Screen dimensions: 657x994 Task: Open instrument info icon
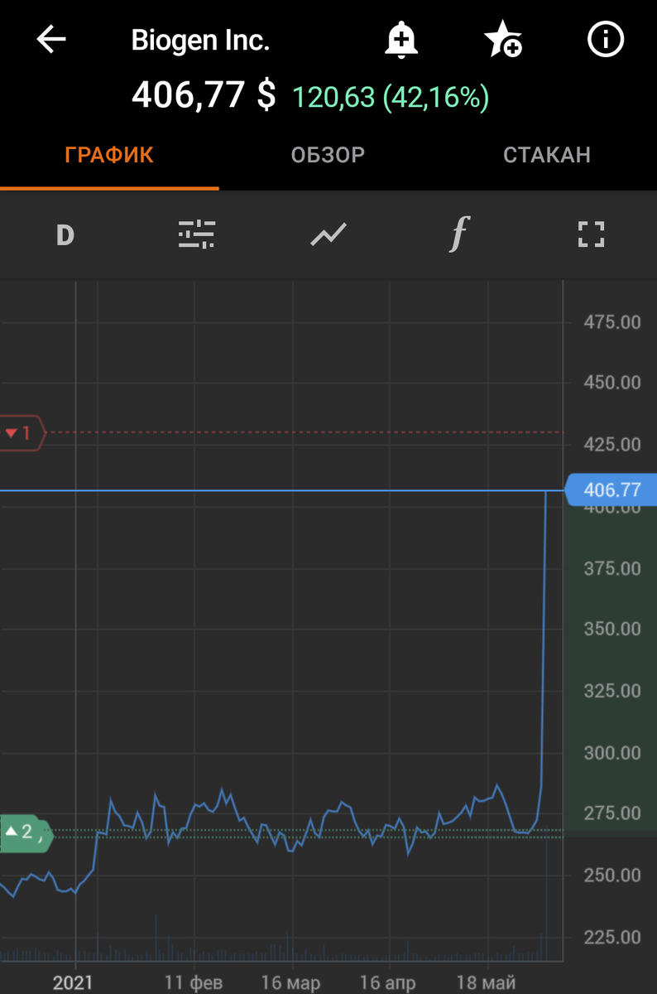604,39
